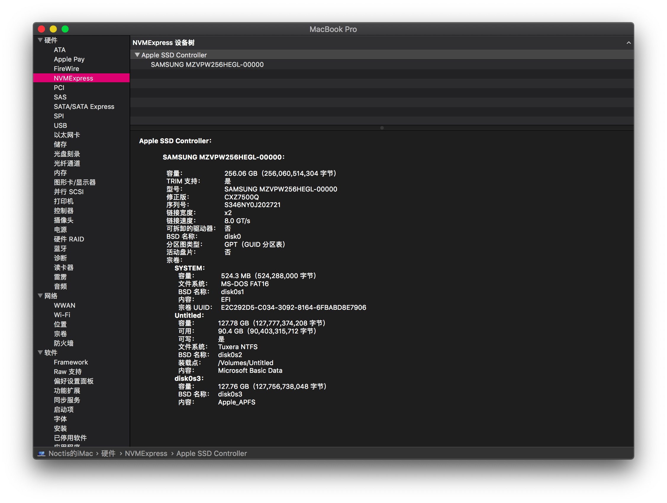The width and height of the screenshot is (667, 503).
Task: Select Apple Pay in sidebar
Action: (69, 59)
